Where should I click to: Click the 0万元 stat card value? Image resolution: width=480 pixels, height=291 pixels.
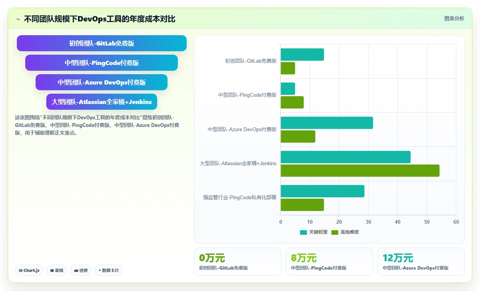(212, 258)
